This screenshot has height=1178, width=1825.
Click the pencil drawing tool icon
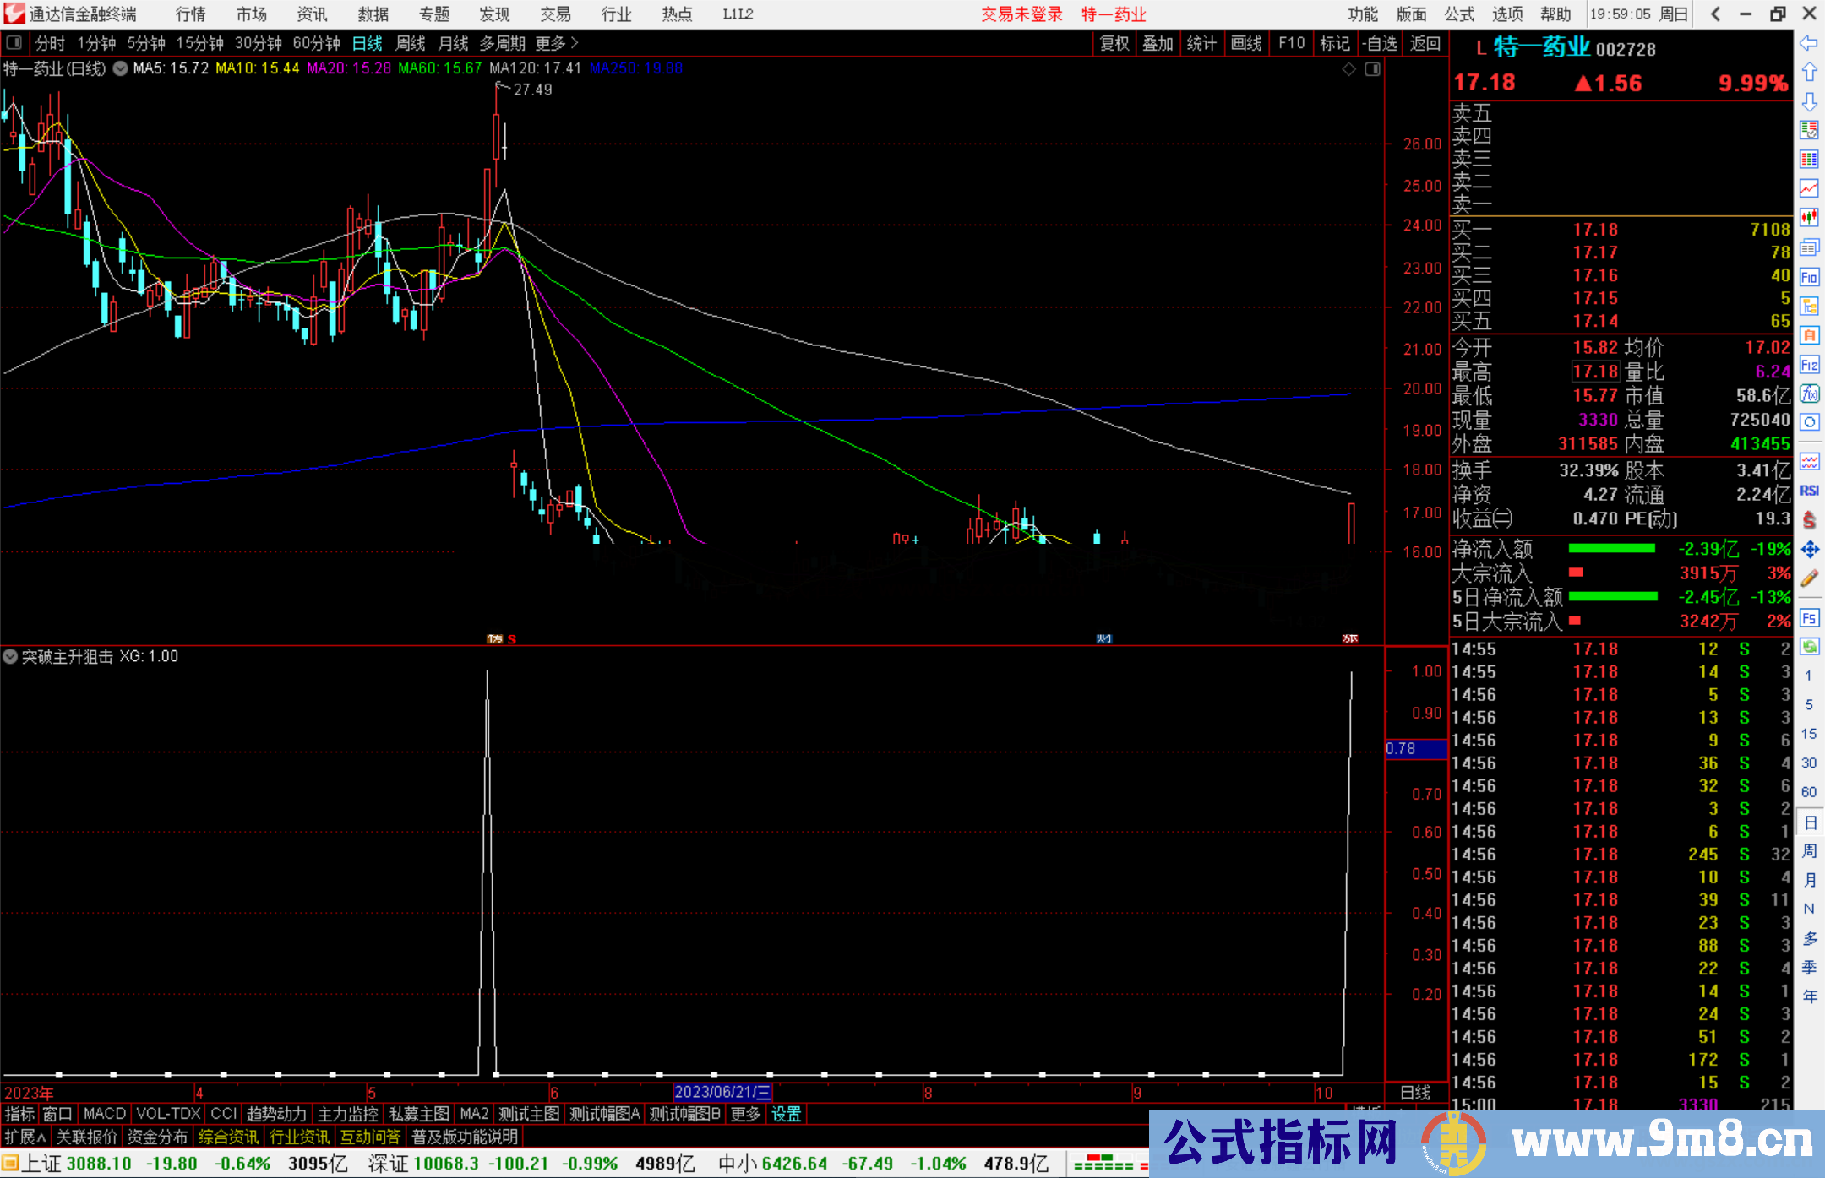pos(1809,579)
